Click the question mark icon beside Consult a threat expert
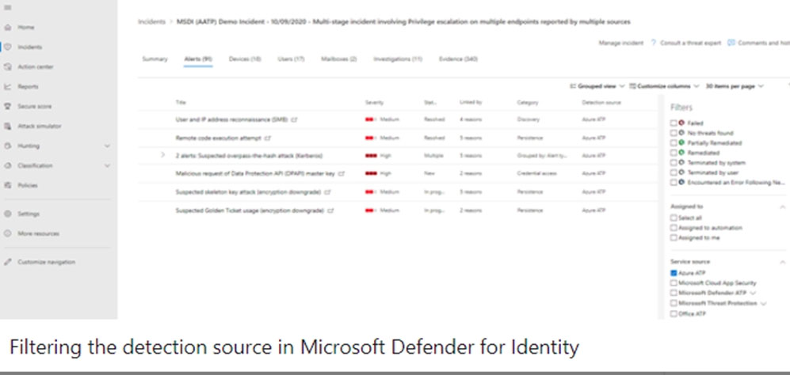The image size is (790, 375). click(x=654, y=43)
